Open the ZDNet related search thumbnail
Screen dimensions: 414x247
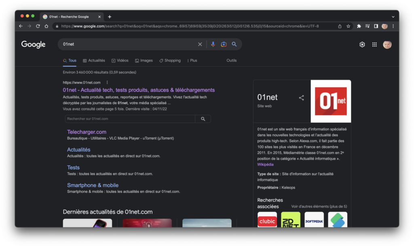click(x=291, y=220)
